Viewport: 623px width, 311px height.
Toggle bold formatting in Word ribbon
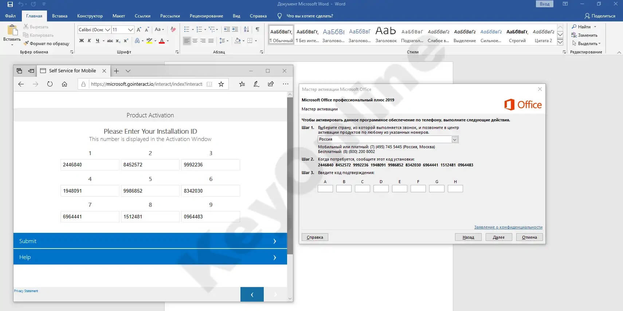(x=82, y=41)
